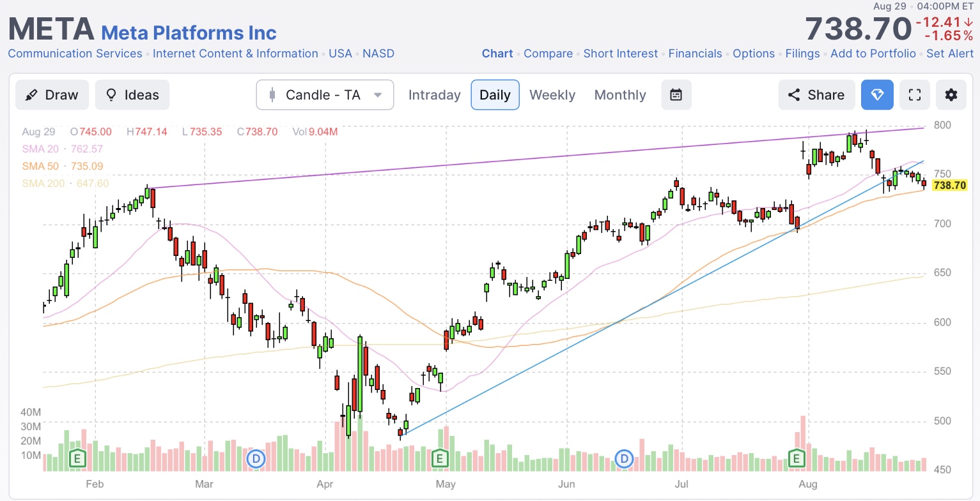Switch to Intraday timeframe
980x501 pixels.
click(434, 95)
